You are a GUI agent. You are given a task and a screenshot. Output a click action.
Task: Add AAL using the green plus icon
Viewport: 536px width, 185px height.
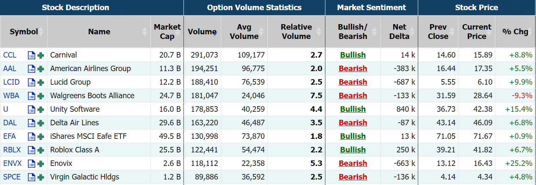click(41, 69)
